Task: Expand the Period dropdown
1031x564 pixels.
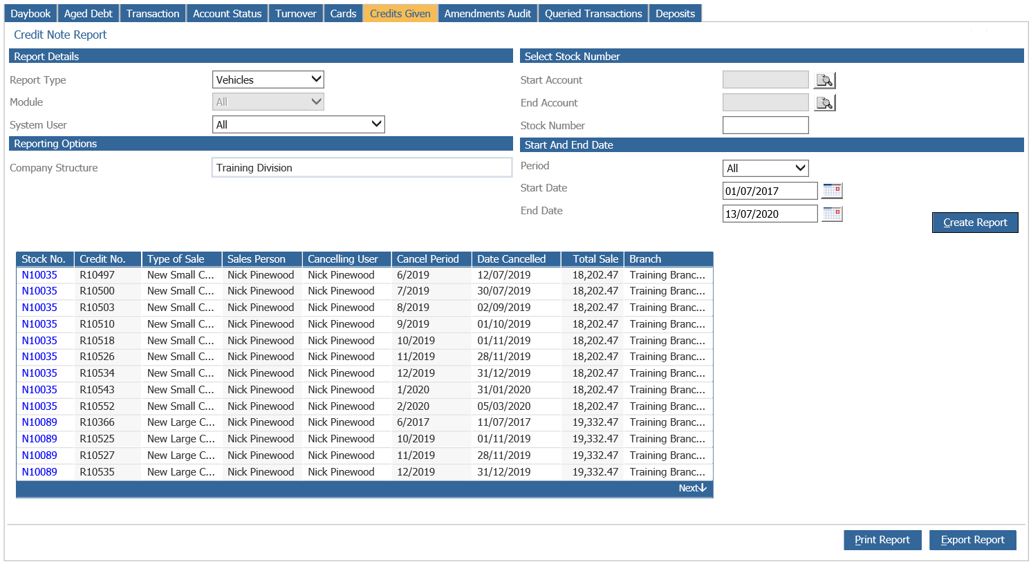Action: pyautogui.click(x=765, y=168)
